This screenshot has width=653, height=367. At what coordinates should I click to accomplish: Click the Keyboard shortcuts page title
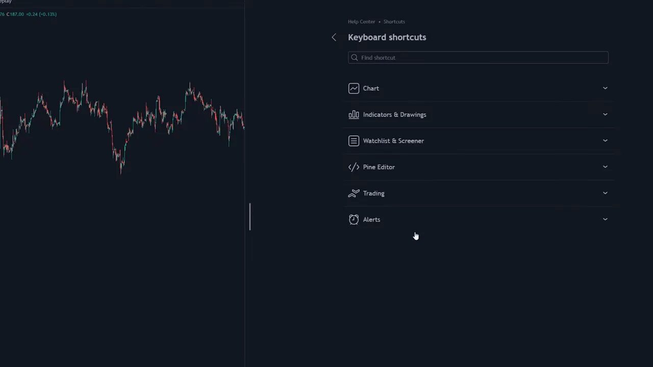pyautogui.click(x=387, y=37)
